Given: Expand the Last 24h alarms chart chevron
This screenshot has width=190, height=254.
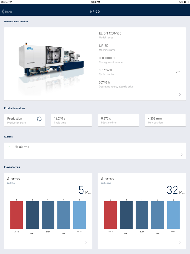Looking at the screenshot, I should coord(86,243).
